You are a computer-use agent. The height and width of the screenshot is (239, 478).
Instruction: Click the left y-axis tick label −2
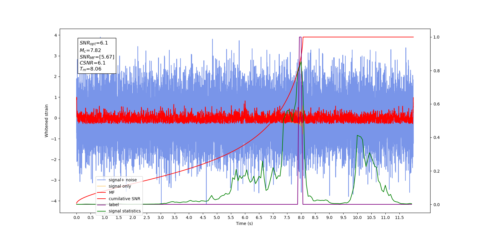coord(54,160)
